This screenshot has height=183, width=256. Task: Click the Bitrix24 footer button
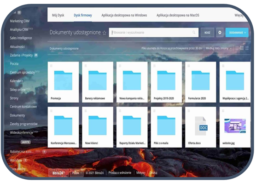click(x=58, y=173)
